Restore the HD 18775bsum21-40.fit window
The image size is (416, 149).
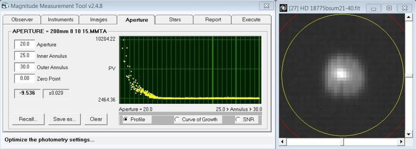click(389, 8)
